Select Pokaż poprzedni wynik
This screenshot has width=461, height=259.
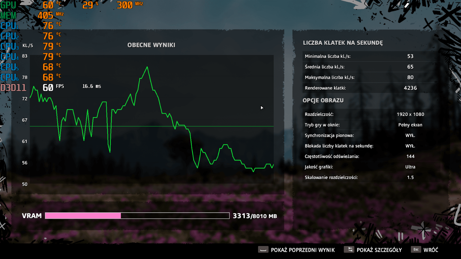(303, 250)
